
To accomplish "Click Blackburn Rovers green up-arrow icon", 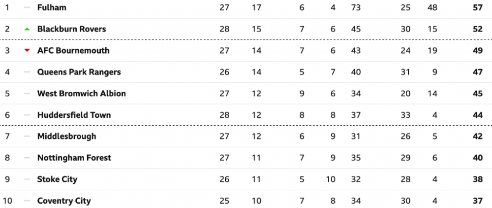I will click(27, 29).
